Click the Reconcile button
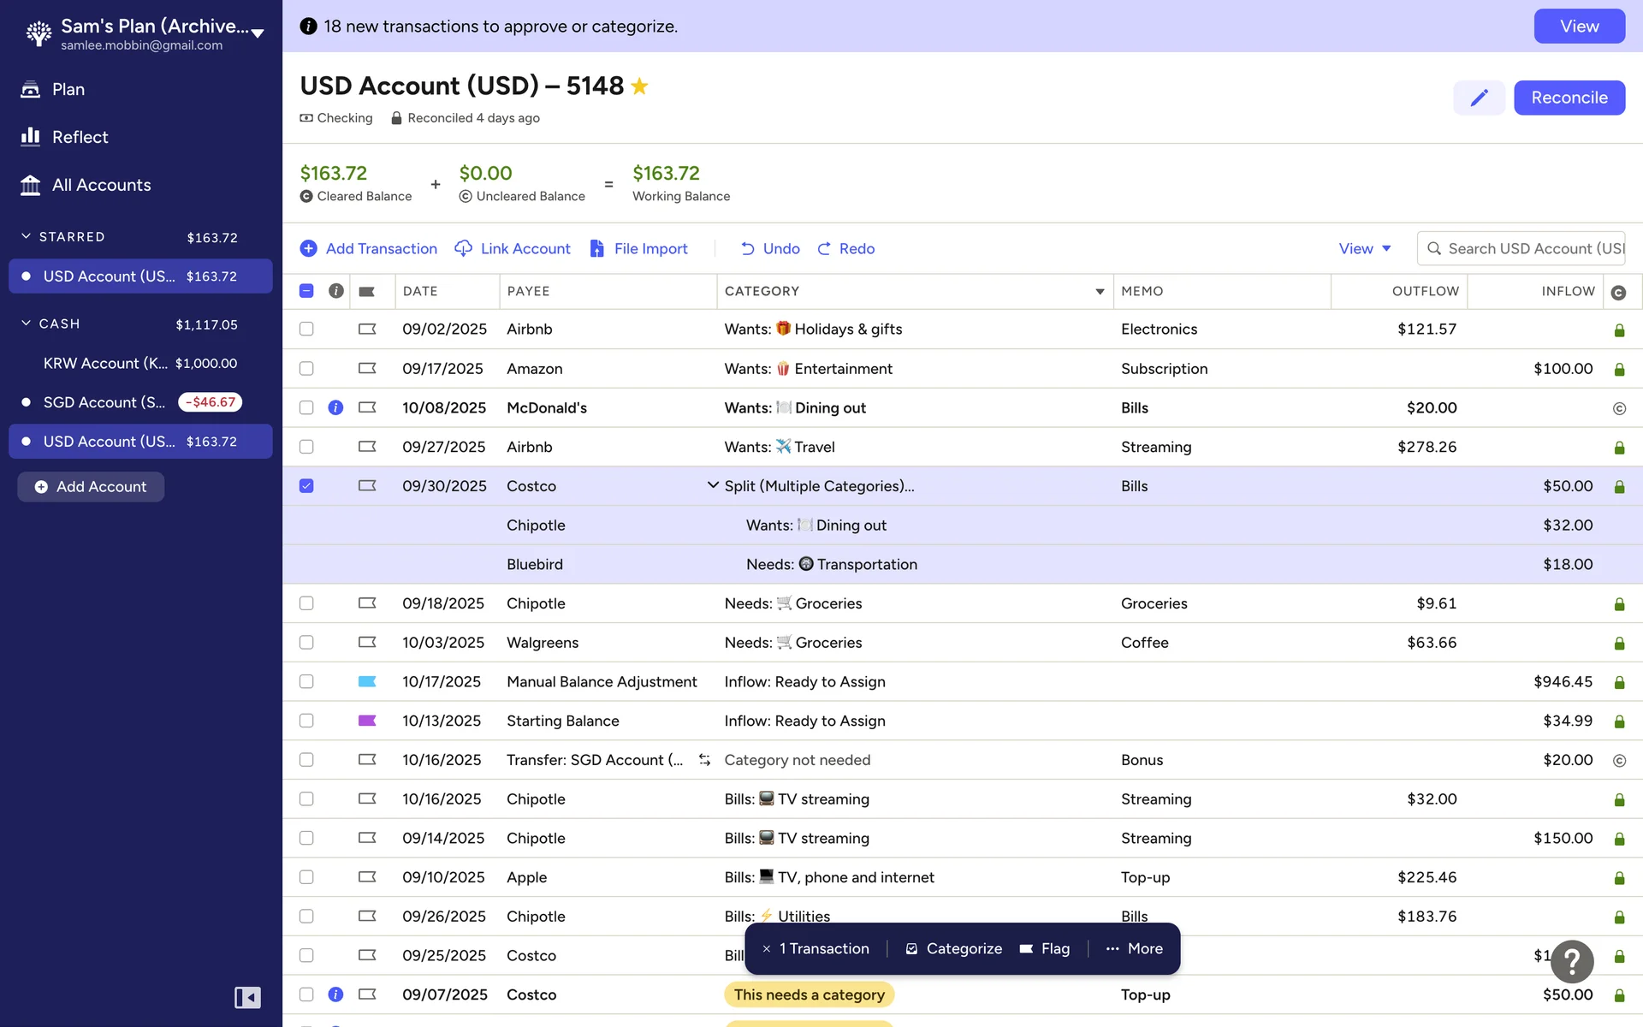The width and height of the screenshot is (1643, 1027). (1569, 98)
